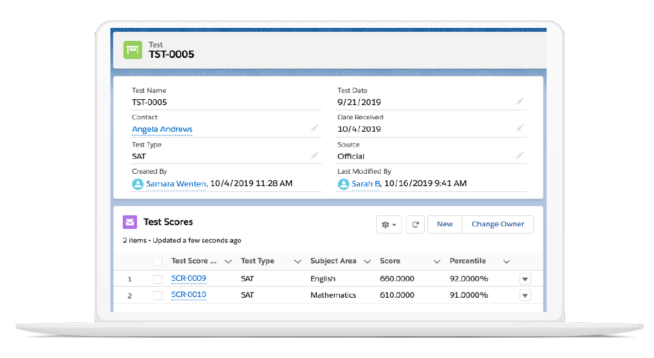Edit Test Type SAT with pencil icon
Image resolution: width=654 pixels, height=358 pixels.
pos(314,155)
